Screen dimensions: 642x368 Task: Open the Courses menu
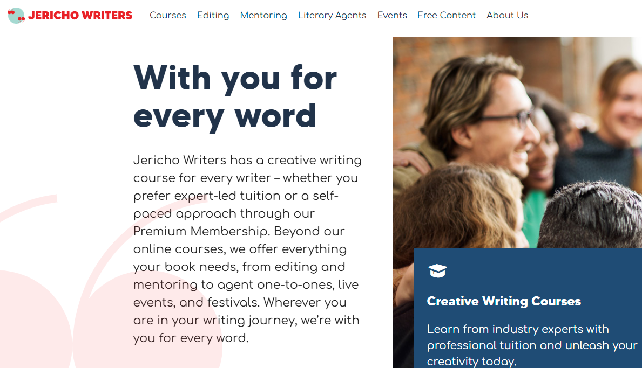pyautogui.click(x=167, y=15)
